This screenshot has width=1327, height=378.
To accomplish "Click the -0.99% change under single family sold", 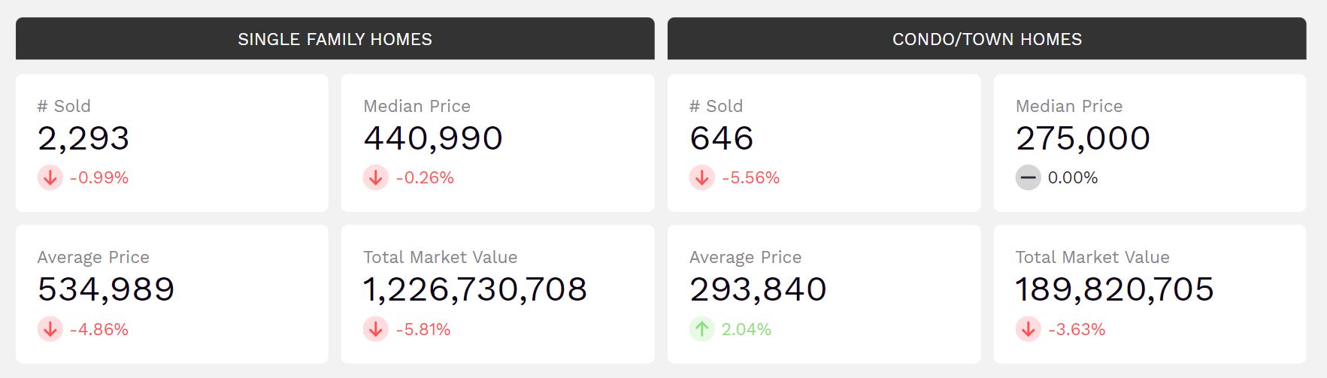I will 99,178.
